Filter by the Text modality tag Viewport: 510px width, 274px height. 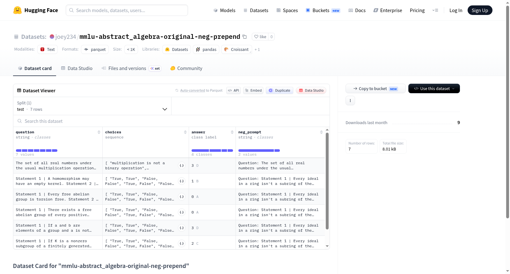tap(47, 49)
